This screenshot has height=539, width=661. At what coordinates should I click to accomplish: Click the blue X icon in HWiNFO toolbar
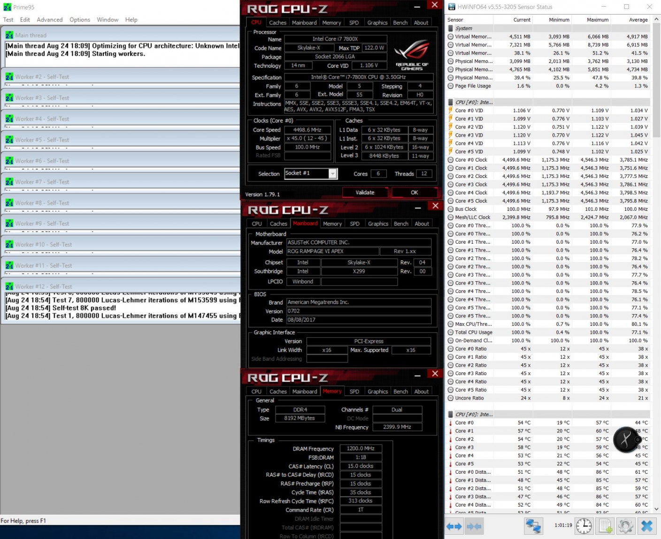point(647,526)
